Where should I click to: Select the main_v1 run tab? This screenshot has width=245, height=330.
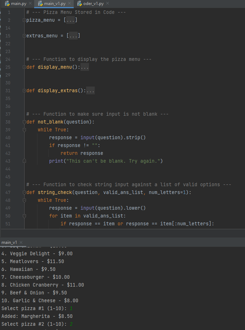coord(9,242)
